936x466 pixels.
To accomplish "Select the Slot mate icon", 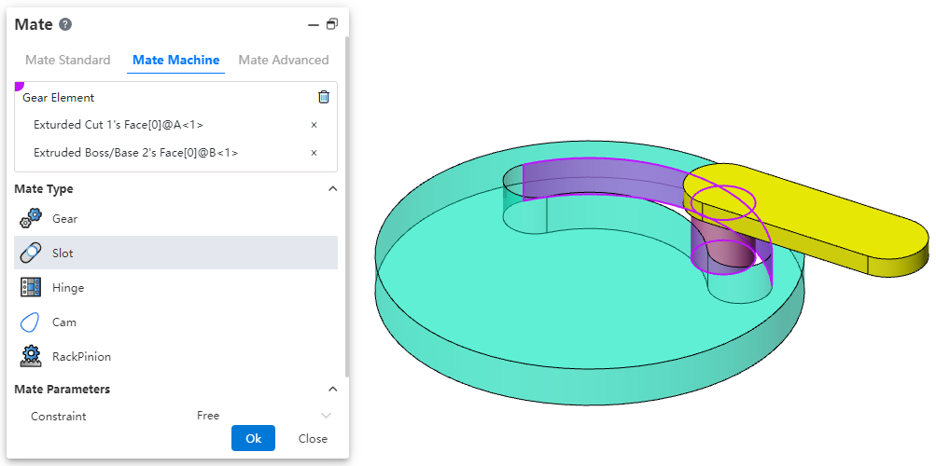I will point(31,254).
